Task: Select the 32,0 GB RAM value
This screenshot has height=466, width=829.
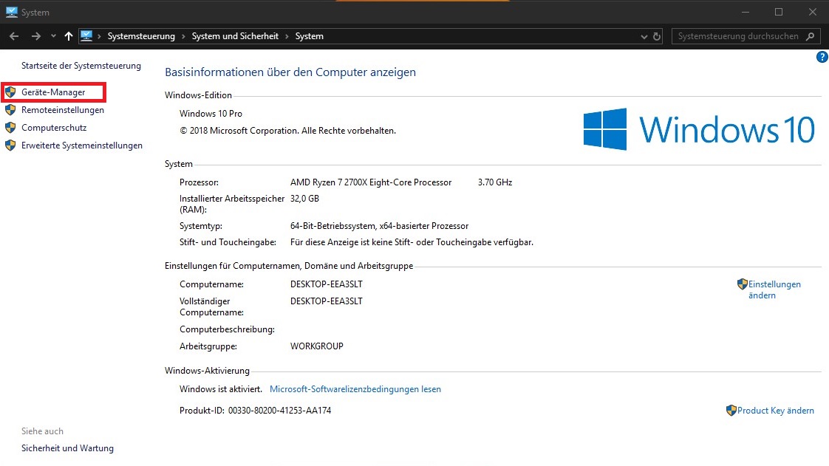Action: tap(304, 199)
